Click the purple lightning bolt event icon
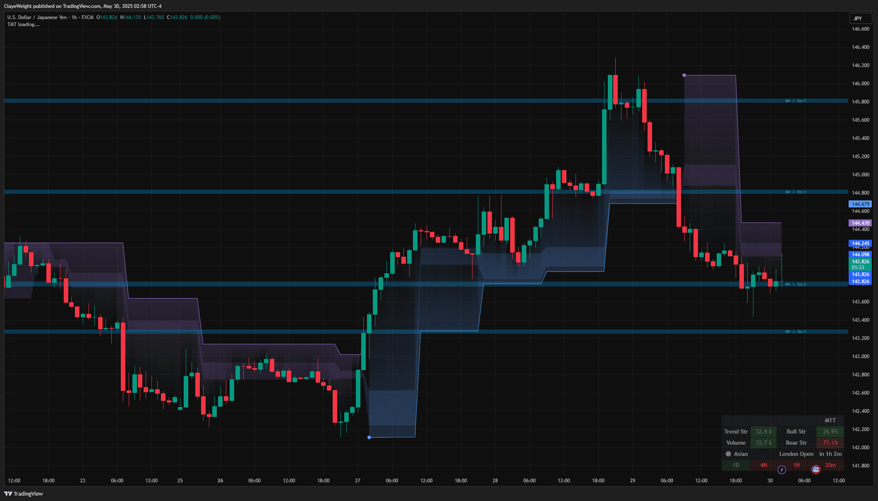This screenshot has width=878, height=501. 782,470
